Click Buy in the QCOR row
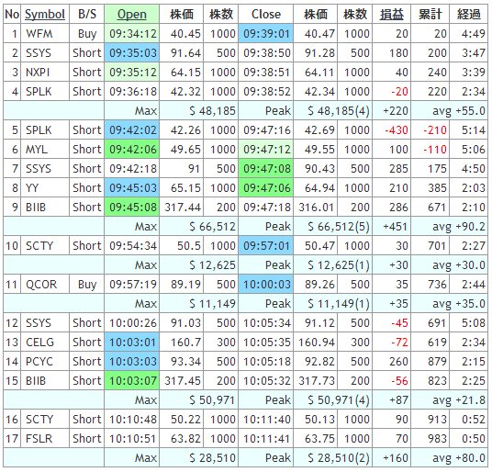Viewport: 492px width, 472px height. coord(87,285)
